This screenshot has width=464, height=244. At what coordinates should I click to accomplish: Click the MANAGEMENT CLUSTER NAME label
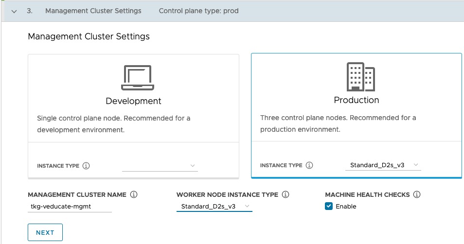click(x=77, y=194)
